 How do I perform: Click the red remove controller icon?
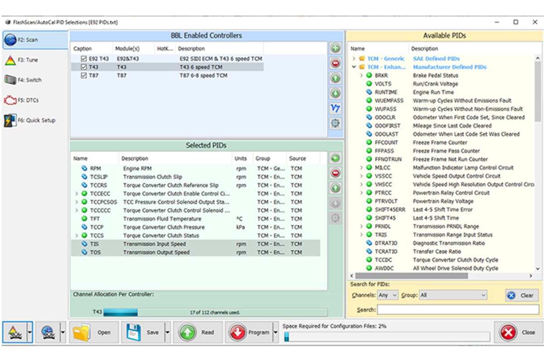coord(335,63)
